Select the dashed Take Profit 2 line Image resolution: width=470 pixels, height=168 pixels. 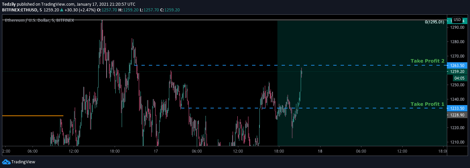click(291, 65)
